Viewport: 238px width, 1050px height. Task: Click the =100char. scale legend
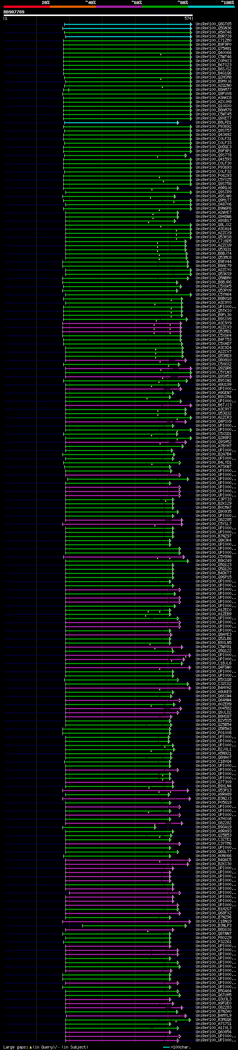(177, 1047)
